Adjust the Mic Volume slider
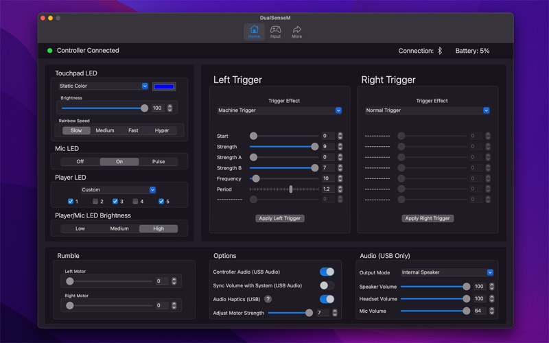Viewport: 549px width, 343px height. (436, 311)
